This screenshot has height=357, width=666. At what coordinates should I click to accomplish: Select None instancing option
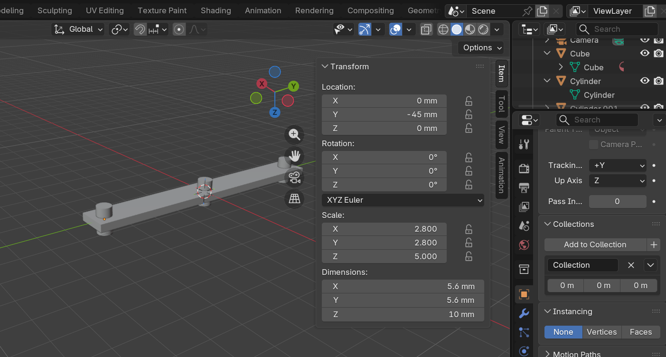(x=563, y=332)
